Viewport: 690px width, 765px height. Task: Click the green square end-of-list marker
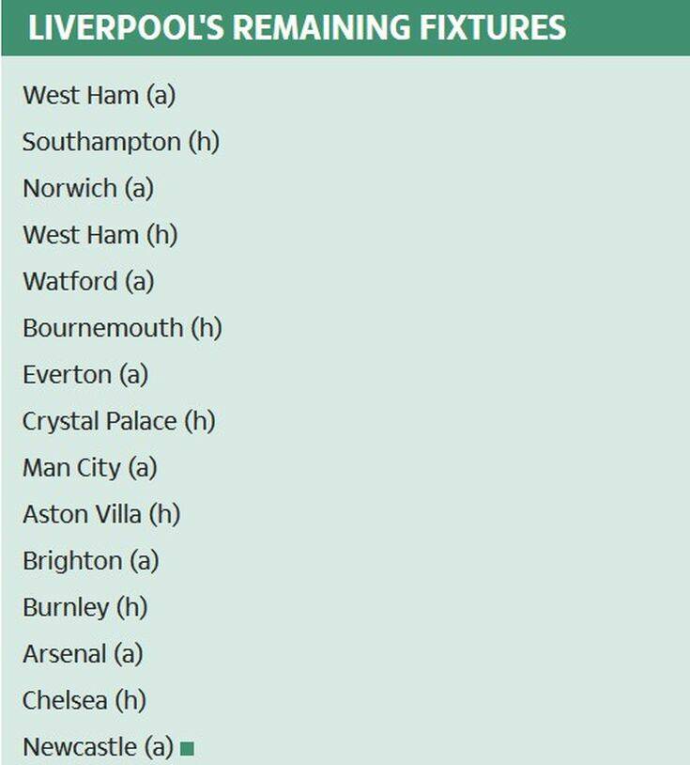(187, 749)
